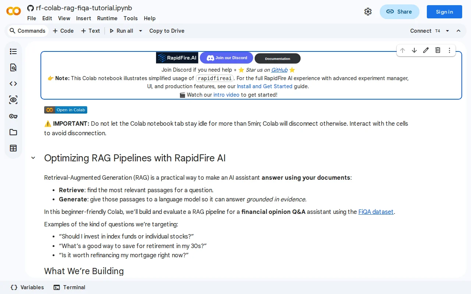Open the Commands search
Viewport: 471px width, 294px height.
tap(27, 31)
